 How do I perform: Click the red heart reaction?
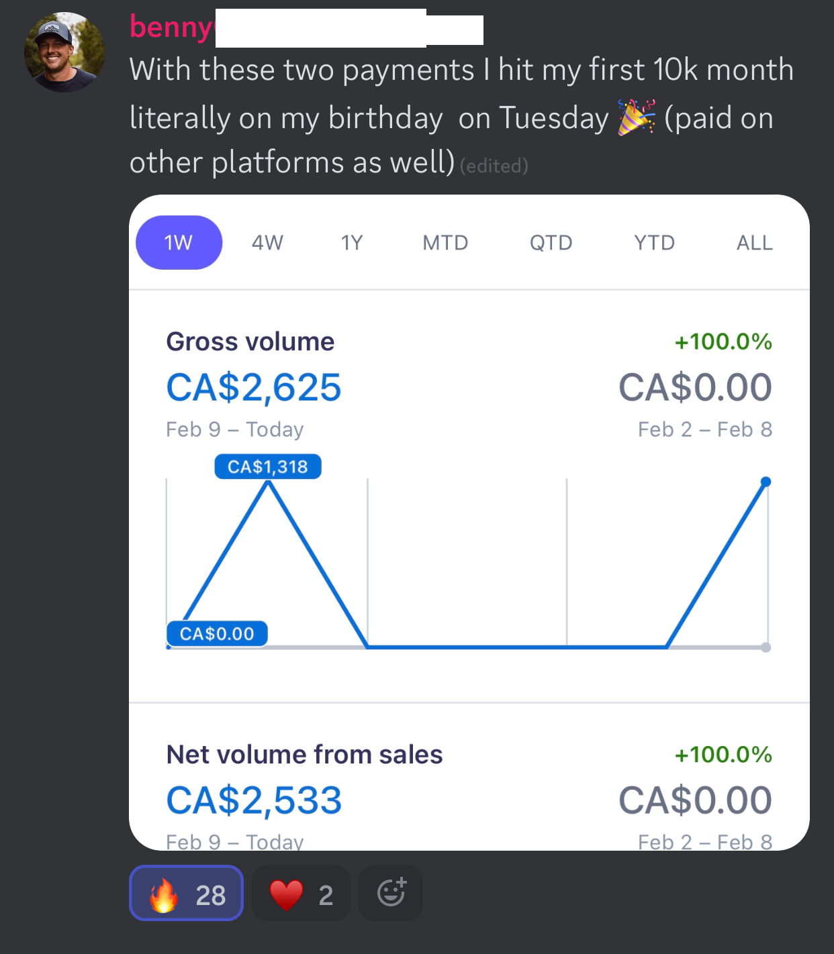point(300,894)
